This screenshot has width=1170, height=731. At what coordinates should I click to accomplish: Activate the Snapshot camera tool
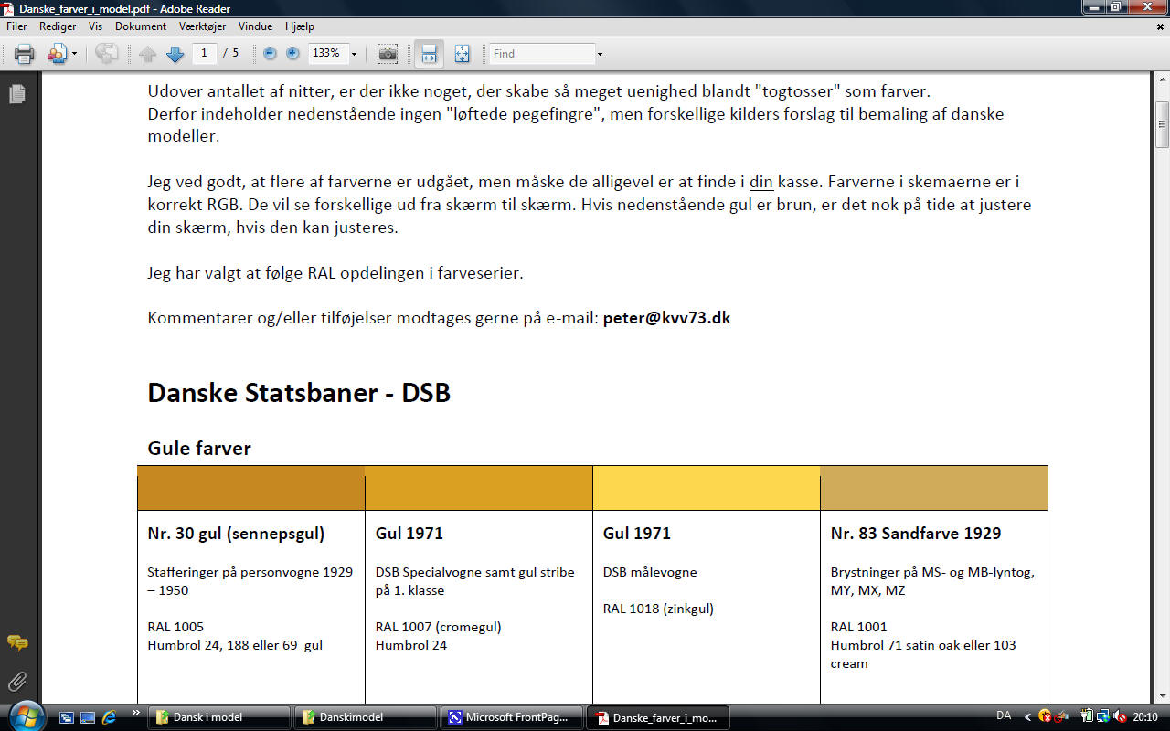[388, 54]
